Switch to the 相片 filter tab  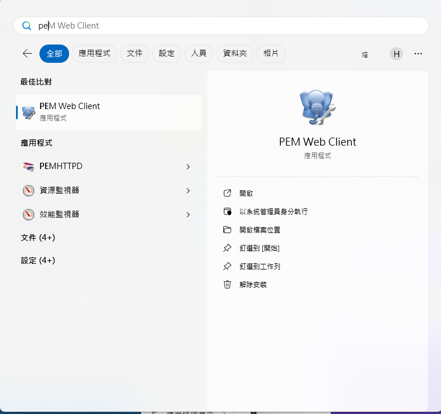[271, 54]
